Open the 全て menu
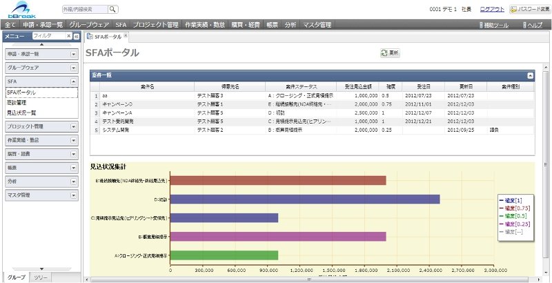 (10, 25)
